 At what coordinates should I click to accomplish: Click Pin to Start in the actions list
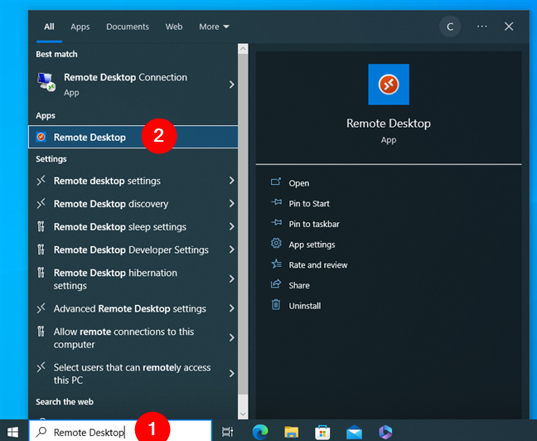[308, 203]
